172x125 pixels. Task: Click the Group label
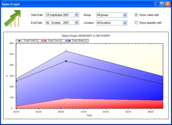[87, 15]
